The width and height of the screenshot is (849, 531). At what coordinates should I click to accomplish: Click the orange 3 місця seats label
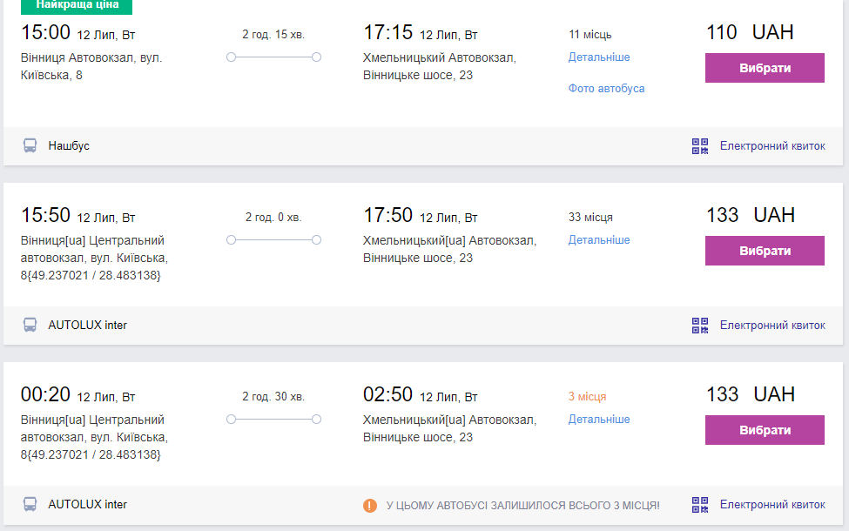(587, 397)
